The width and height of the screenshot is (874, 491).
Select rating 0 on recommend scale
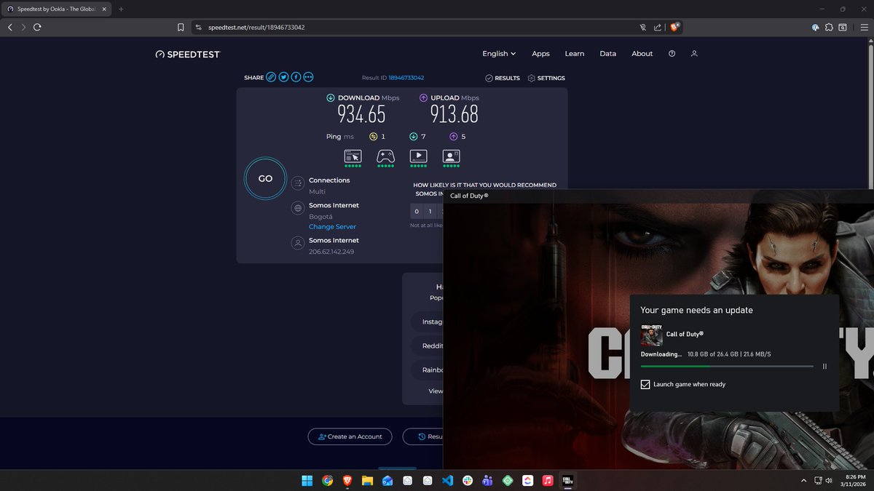[x=417, y=212]
